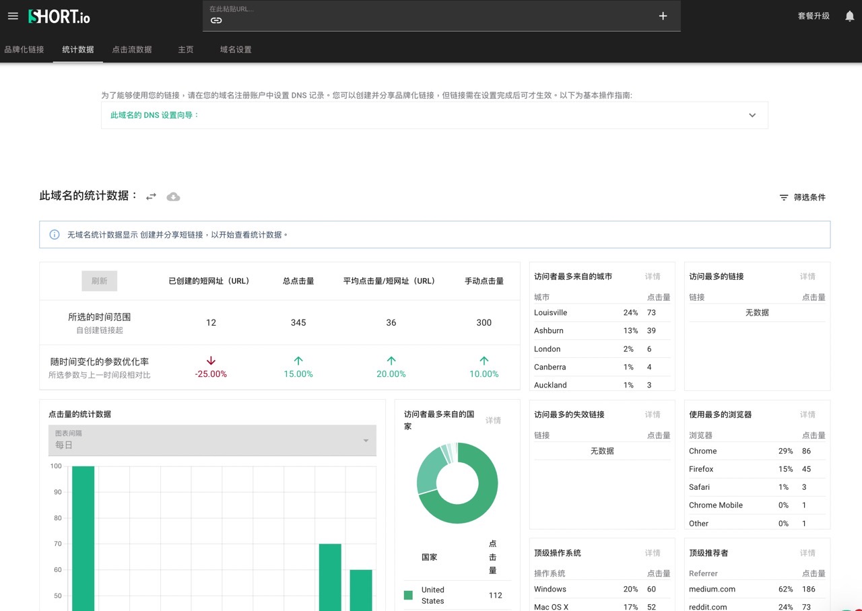Select the Chrome browser row
The height and width of the screenshot is (611, 862).
[x=757, y=451]
